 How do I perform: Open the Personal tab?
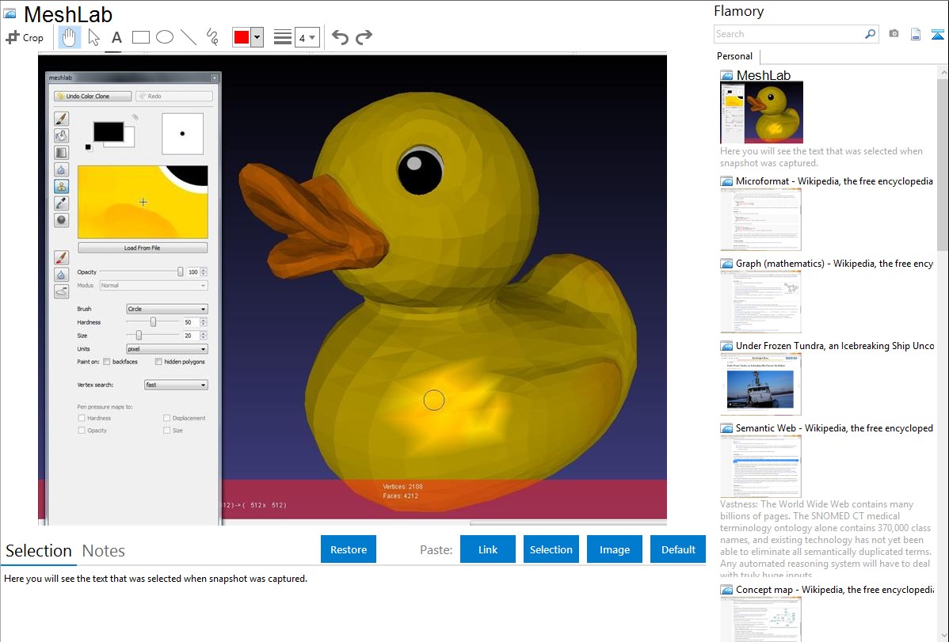pos(734,56)
